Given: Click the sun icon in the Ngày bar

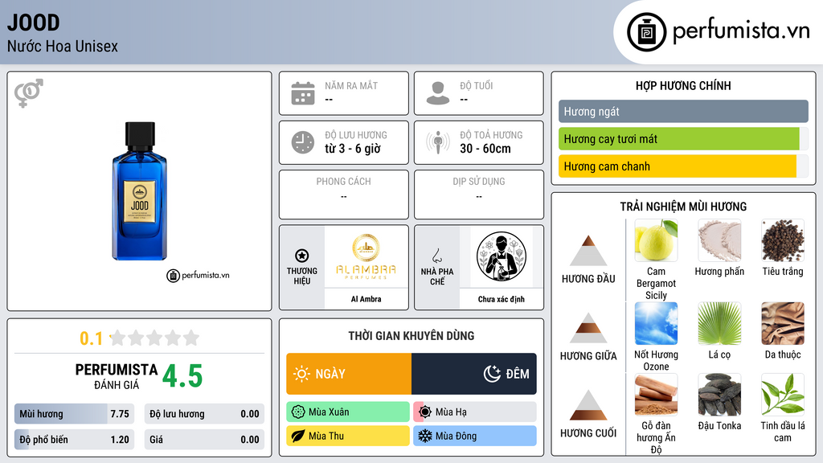Looking at the screenshot, I should point(301,374).
